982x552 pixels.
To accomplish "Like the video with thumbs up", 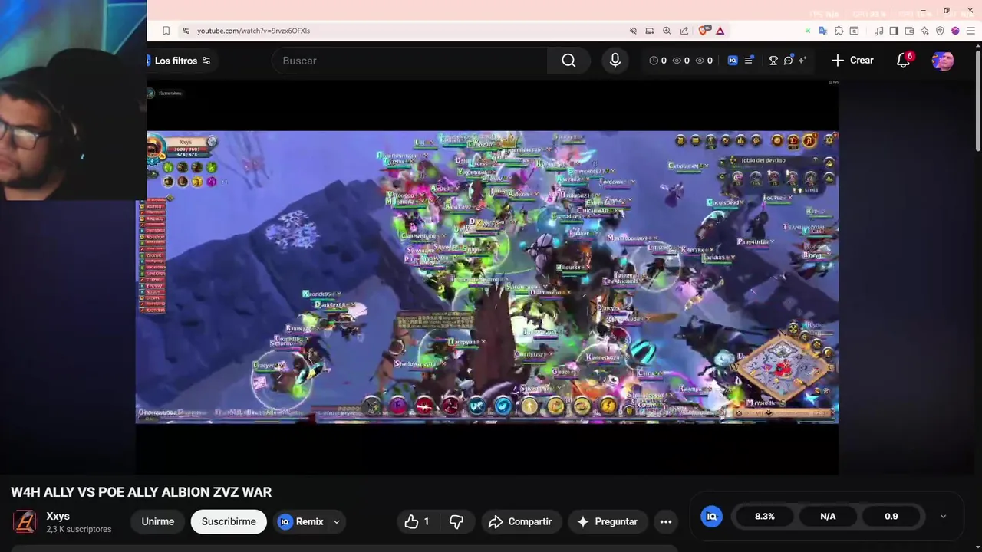I will pos(417,521).
